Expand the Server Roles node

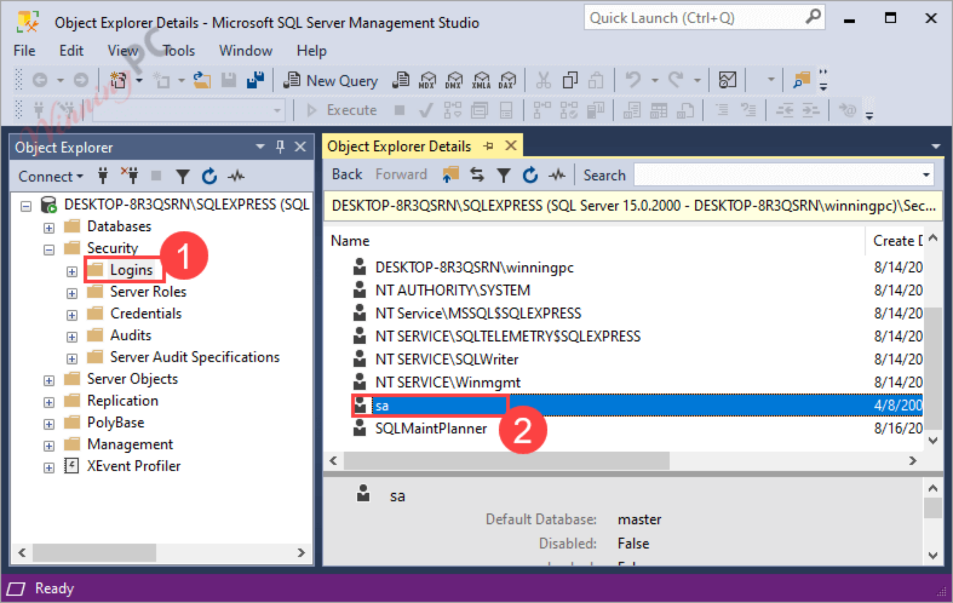pyautogui.click(x=72, y=293)
